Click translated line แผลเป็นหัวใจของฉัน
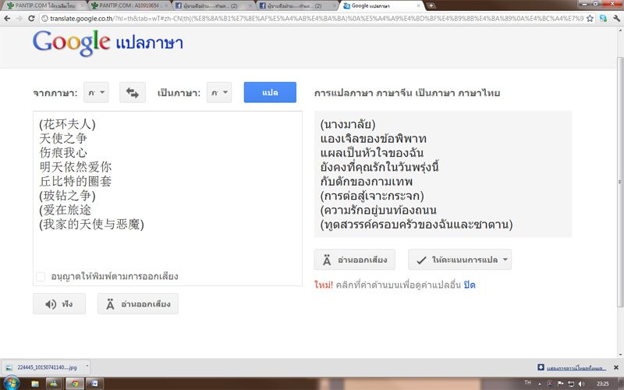This screenshot has height=390, width=624. [x=372, y=153]
